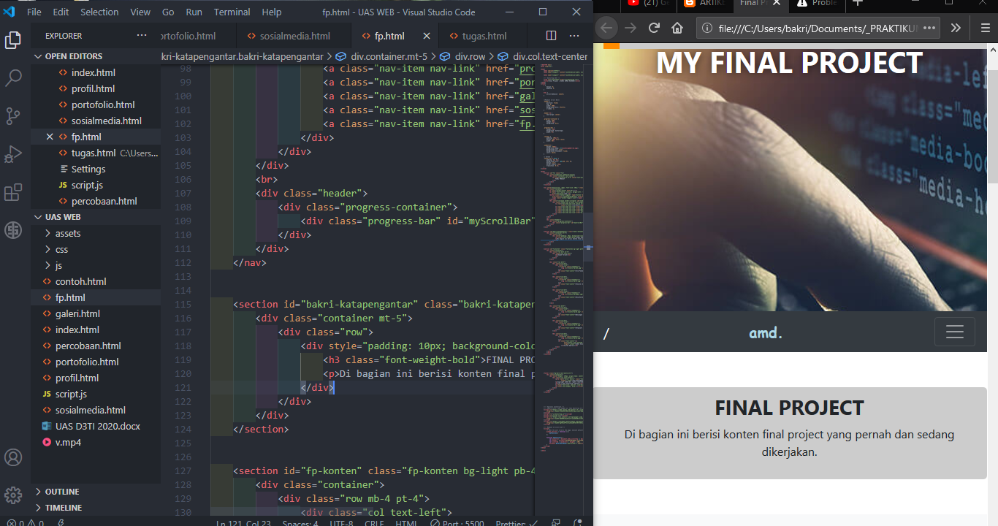Toggle the hamburger navbar menu on webpage
Image resolution: width=998 pixels, height=526 pixels.
tap(954, 332)
